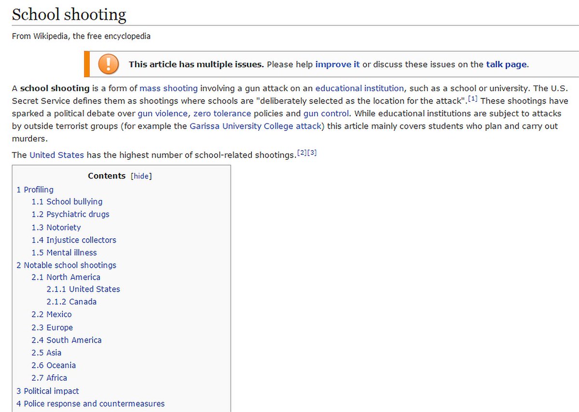Open the 'improve it' link
This screenshot has height=412, width=579.
pyautogui.click(x=337, y=64)
